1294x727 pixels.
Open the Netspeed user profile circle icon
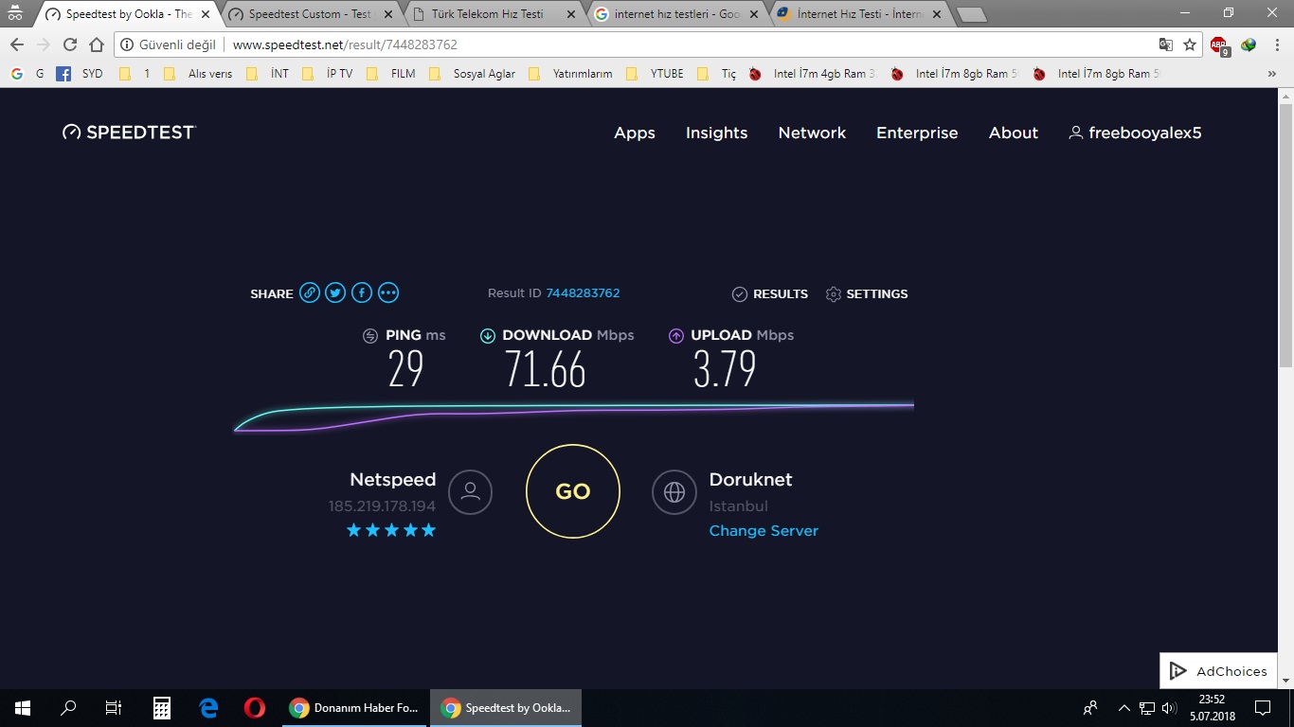(x=470, y=492)
